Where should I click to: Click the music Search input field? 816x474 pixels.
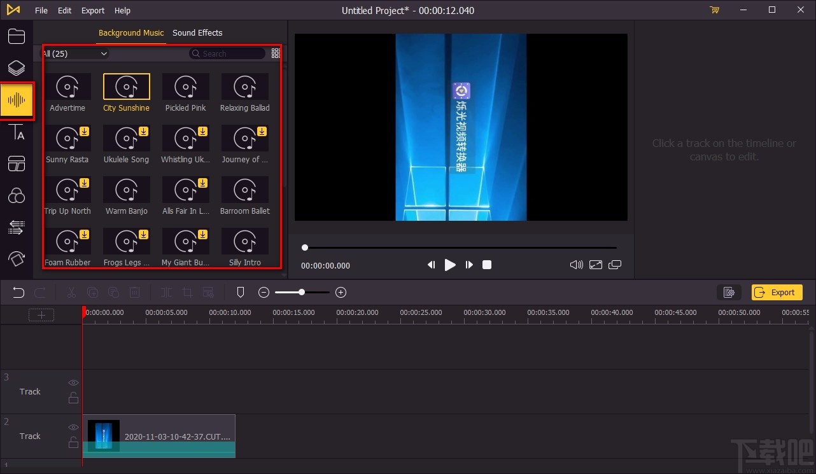click(x=230, y=54)
